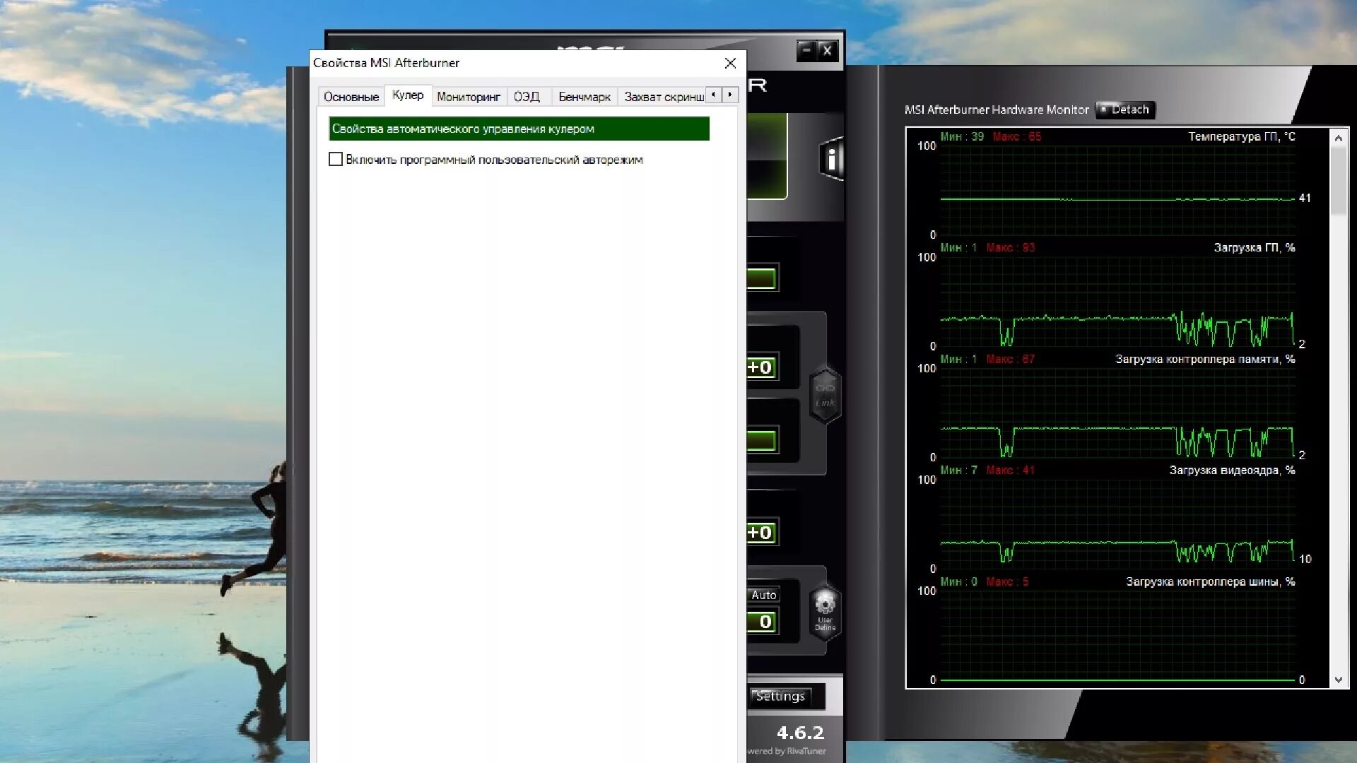Close the Свойства MSI Afterburner dialog
Image resolution: width=1357 pixels, height=763 pixels.
point(730,63)
